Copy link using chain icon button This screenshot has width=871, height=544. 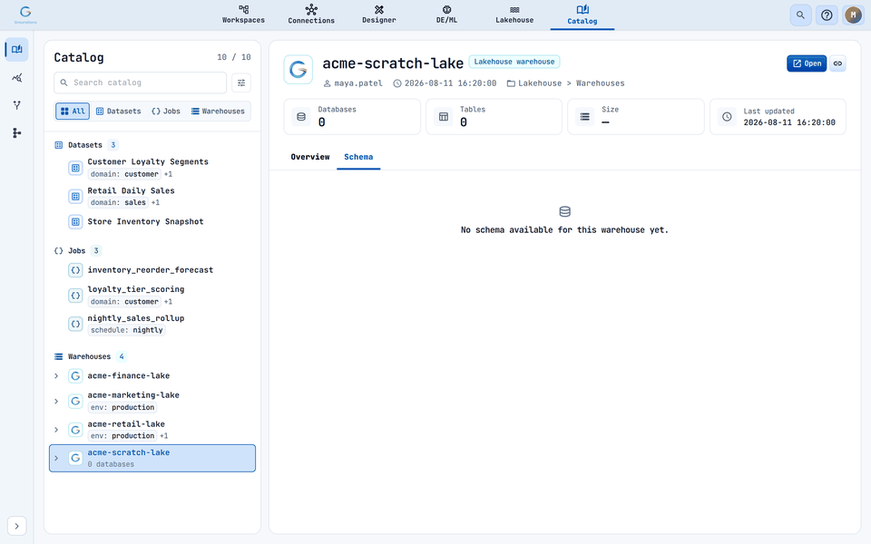[x=837, y=63]
